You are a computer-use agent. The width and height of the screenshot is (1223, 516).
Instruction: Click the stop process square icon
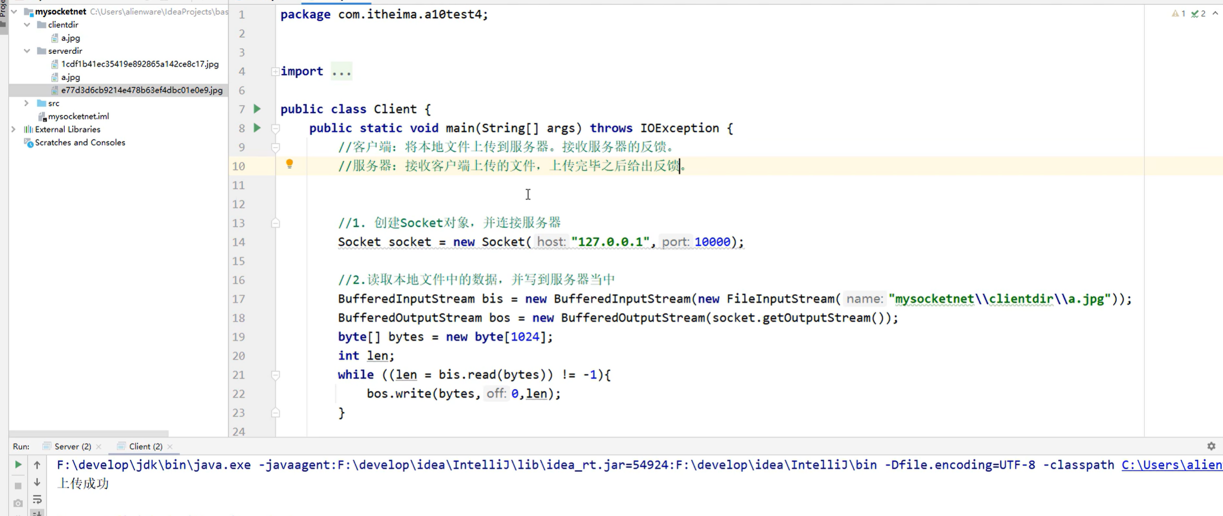pos(18,486)
